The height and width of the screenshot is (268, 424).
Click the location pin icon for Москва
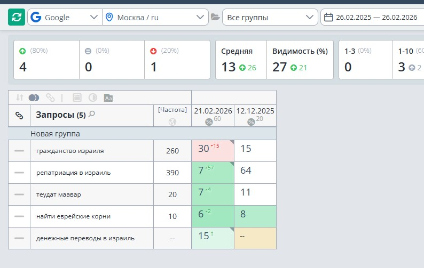pyautogui.click(x=109, y=17)
